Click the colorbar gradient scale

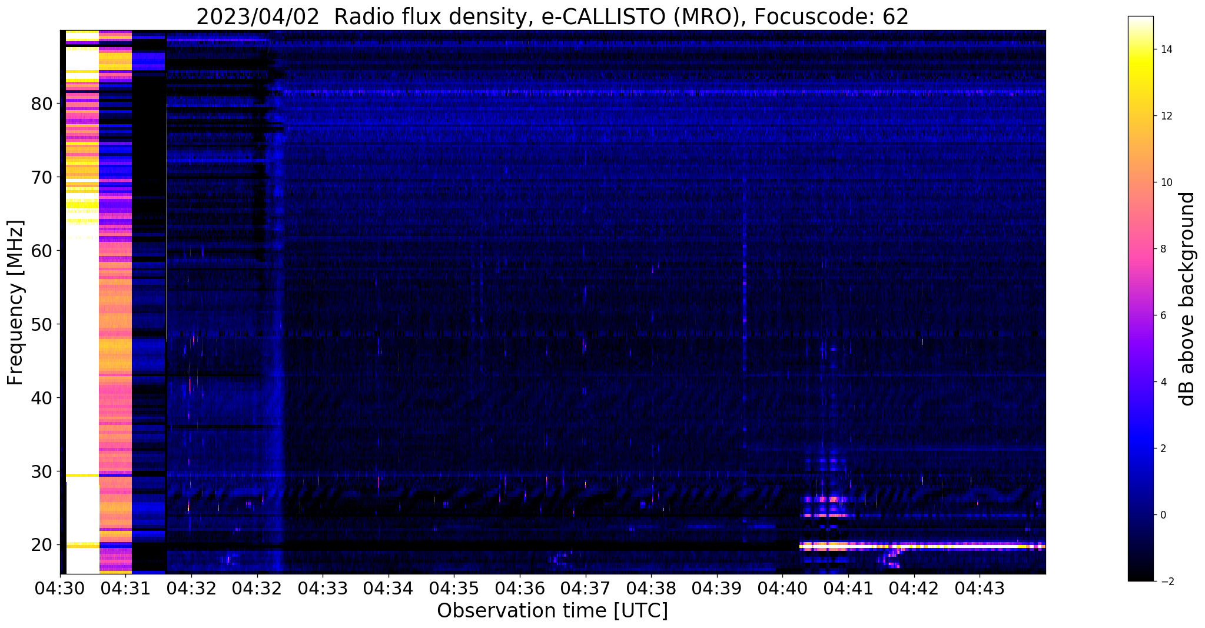(x=1140, y=299)
